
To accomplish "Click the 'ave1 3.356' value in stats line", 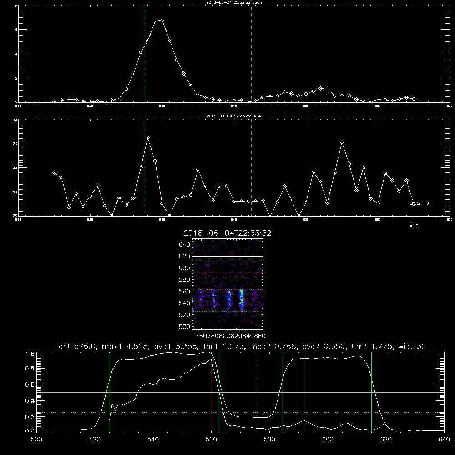I will click(x=176, y=346).
